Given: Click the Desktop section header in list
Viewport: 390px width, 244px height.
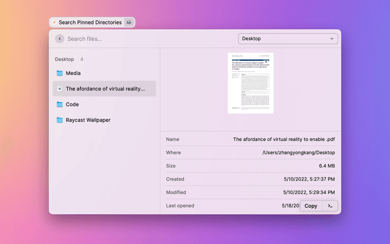Looking at the screenshot, I should click(x=64, y=59).
